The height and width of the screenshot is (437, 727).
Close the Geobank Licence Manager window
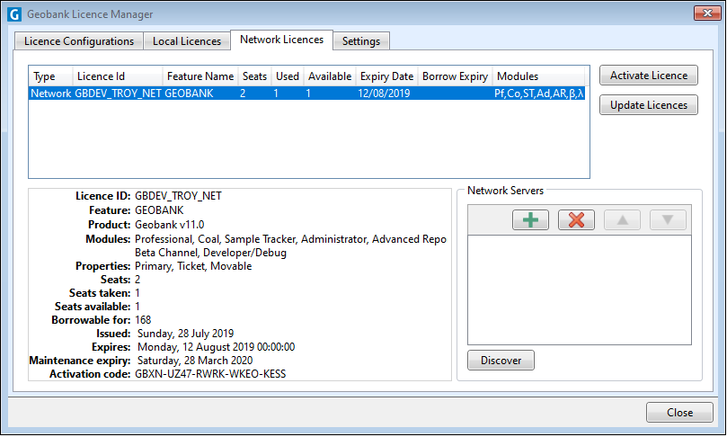(x=707, y=13)
